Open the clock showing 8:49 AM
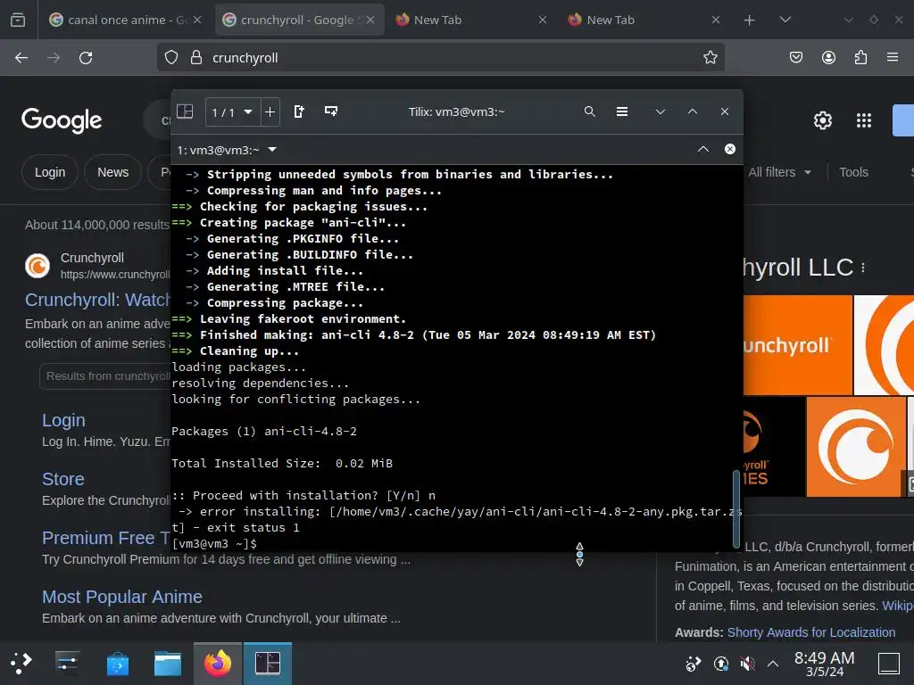Screen dimensions: 914x685 click(x=824, y=664)
